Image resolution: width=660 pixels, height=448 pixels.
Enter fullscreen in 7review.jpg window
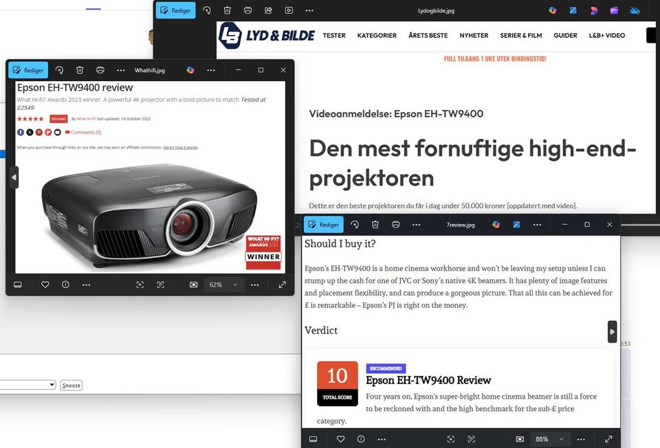pyautogui.click(x=608, y=439)
